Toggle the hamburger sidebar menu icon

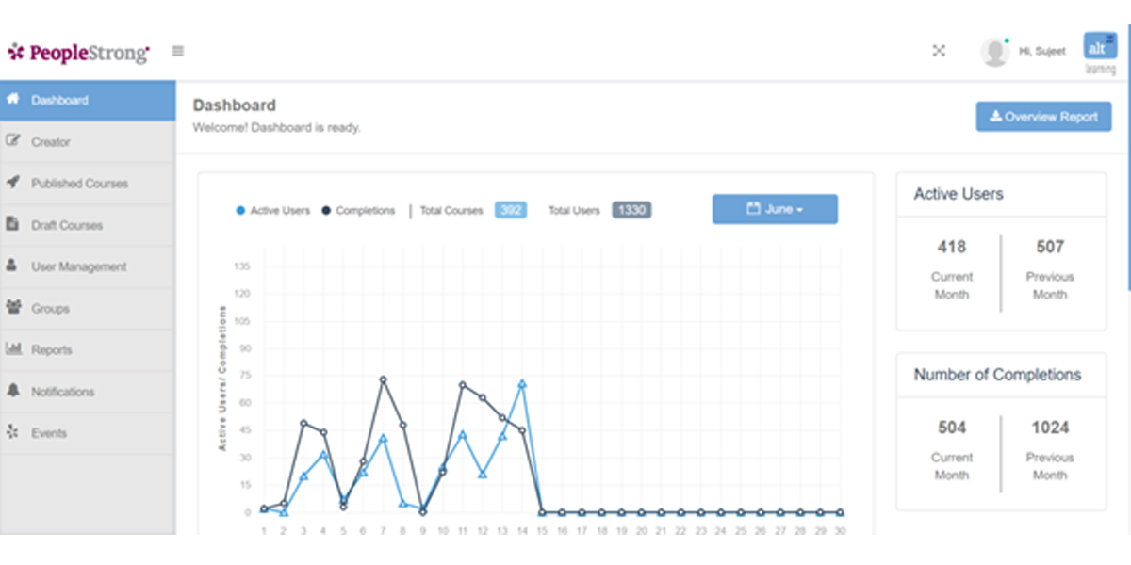(x=178, y=51)
